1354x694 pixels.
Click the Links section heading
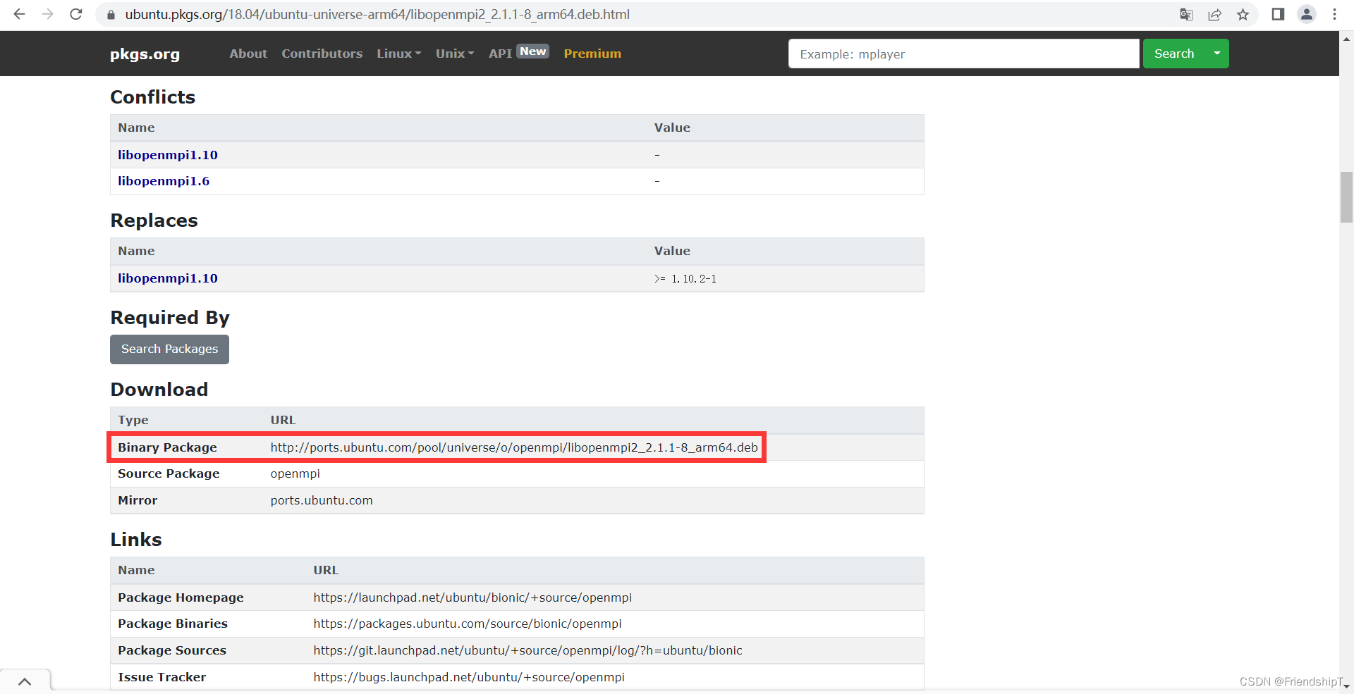136,540
